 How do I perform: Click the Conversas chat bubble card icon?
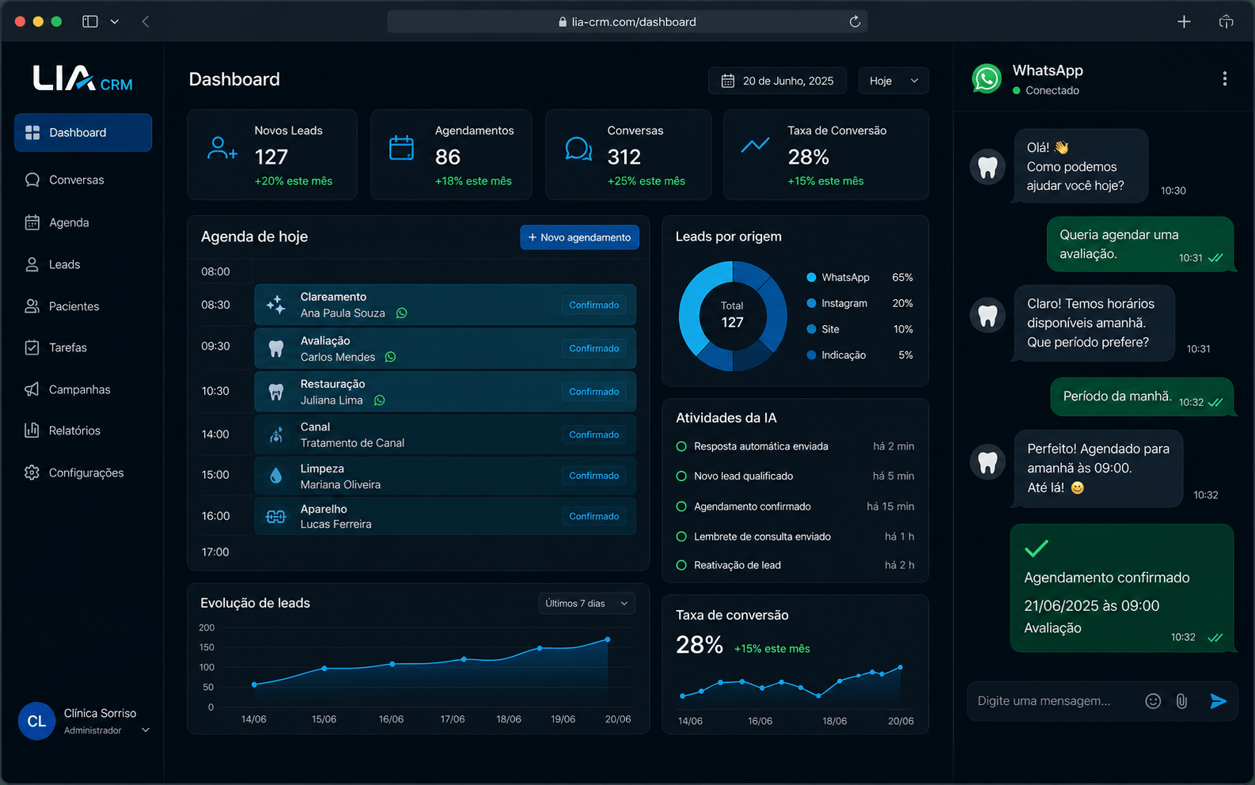(x=578, y=148)
